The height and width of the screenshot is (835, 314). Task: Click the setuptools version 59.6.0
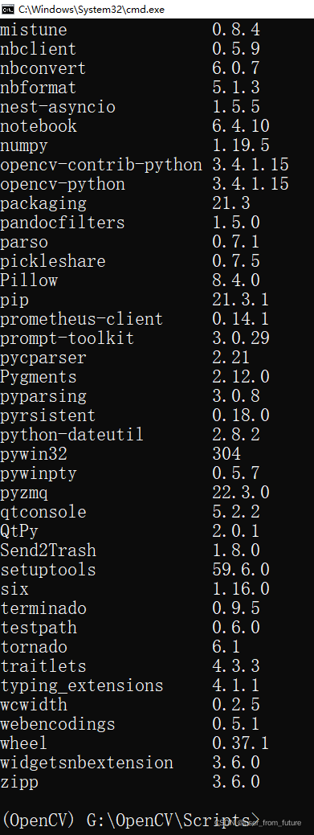[x=241, y=570]
